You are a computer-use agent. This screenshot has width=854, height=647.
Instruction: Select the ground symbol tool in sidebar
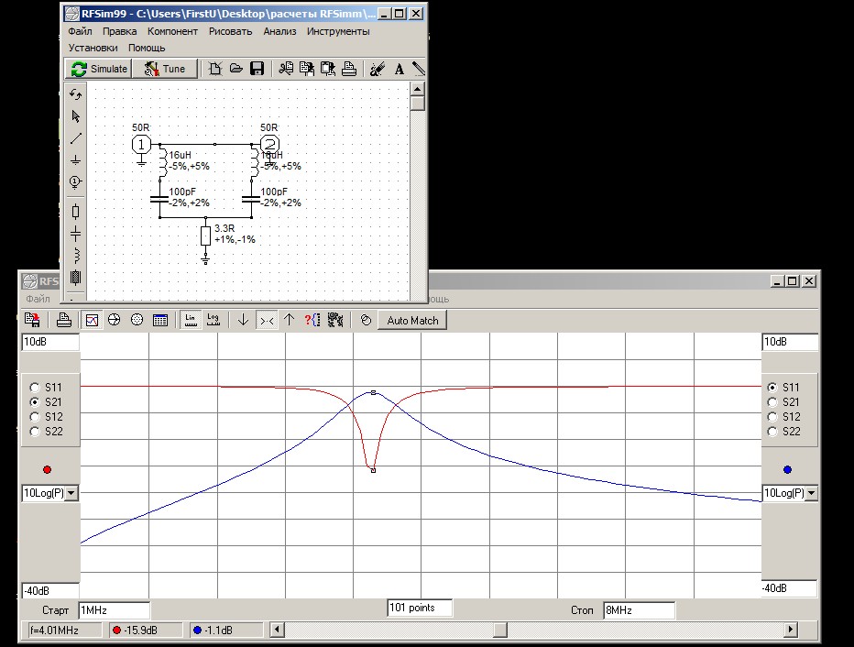tap(76, 160)
